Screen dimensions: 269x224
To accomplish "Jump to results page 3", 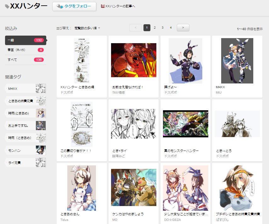I will 163,28.
